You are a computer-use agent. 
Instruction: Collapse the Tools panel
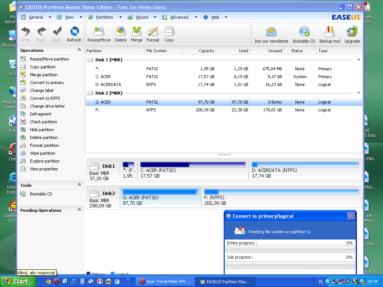point(79,185)
